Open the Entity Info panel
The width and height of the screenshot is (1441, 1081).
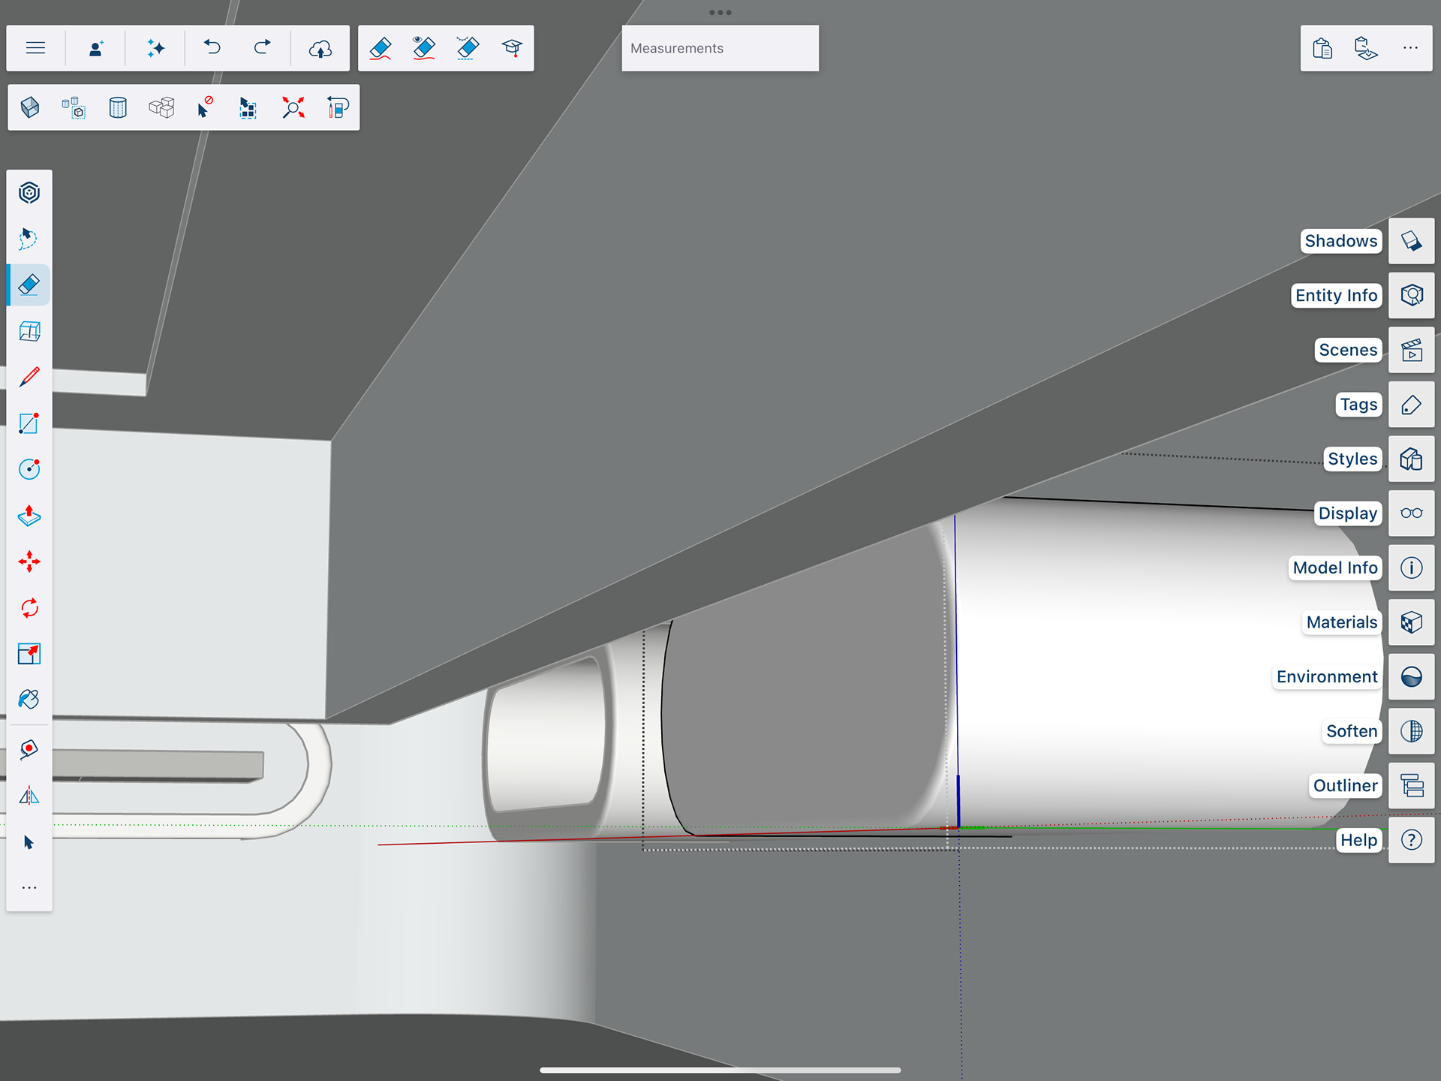[x=1411, y=296]
